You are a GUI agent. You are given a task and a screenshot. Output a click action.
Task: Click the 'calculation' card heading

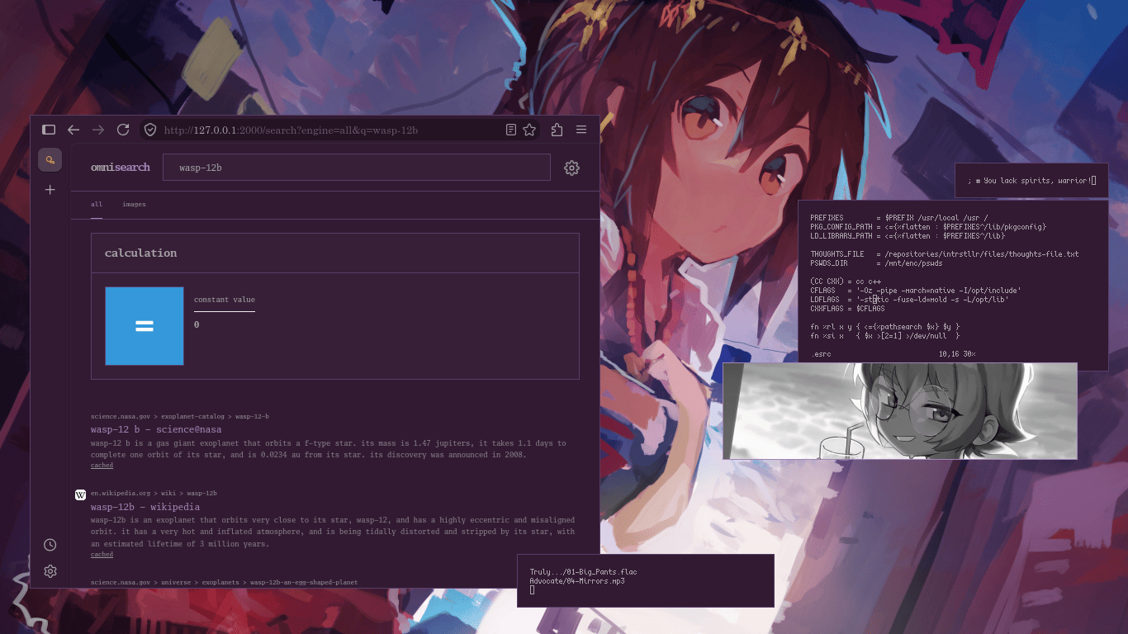point(140,253)
